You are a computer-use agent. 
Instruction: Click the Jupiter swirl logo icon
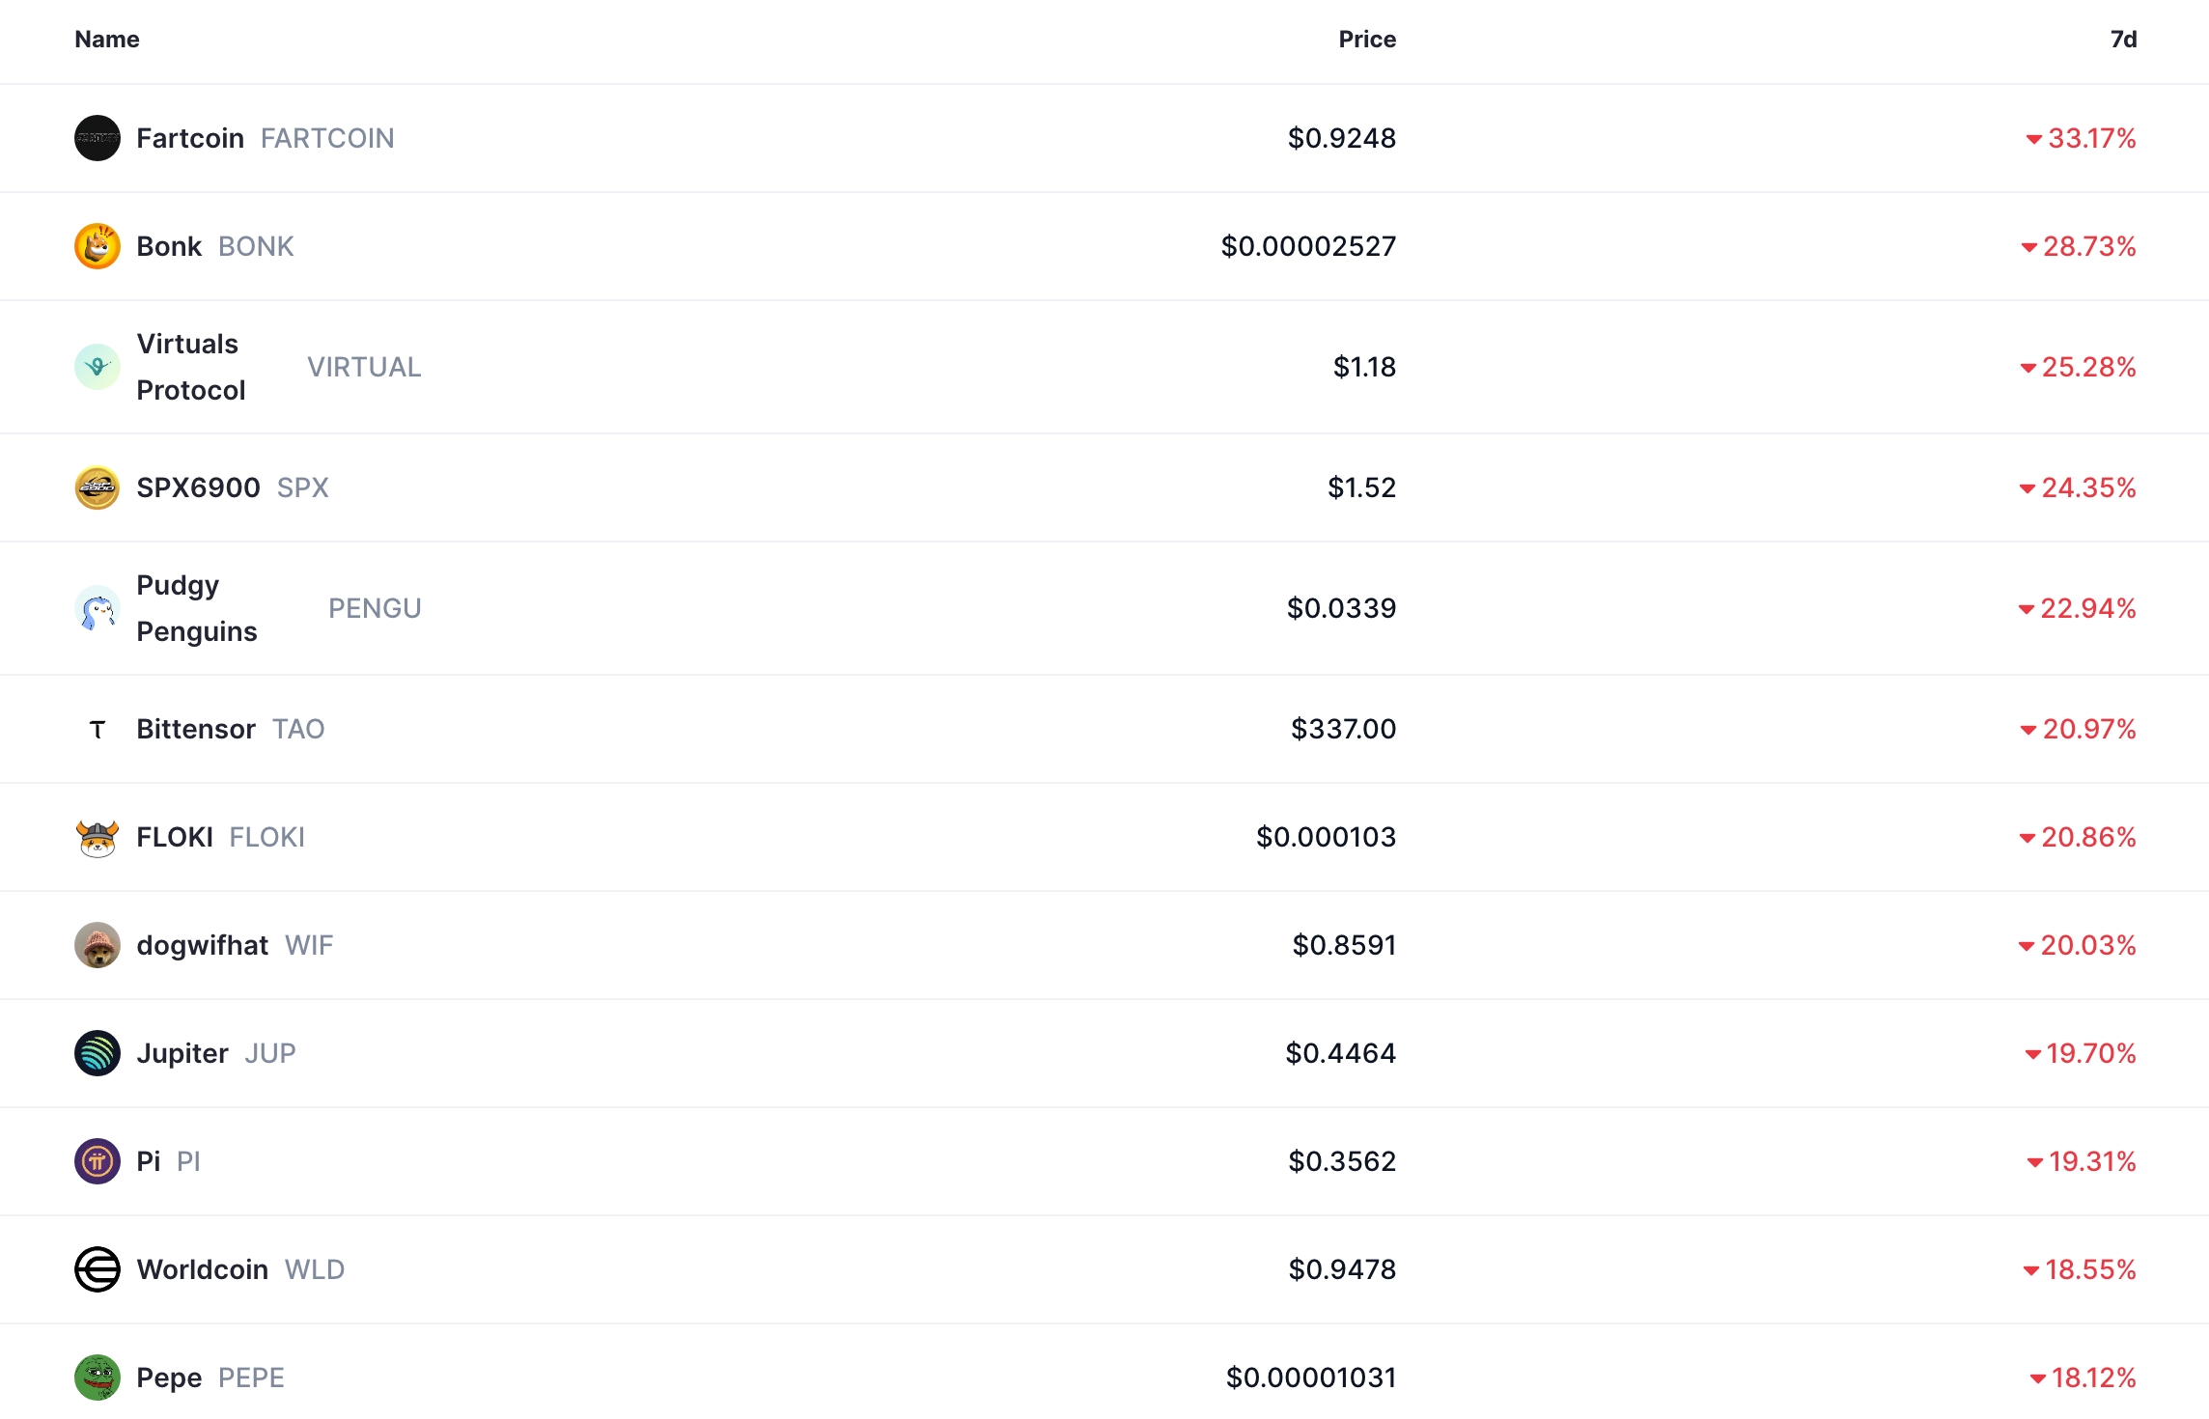point(98,1053)
